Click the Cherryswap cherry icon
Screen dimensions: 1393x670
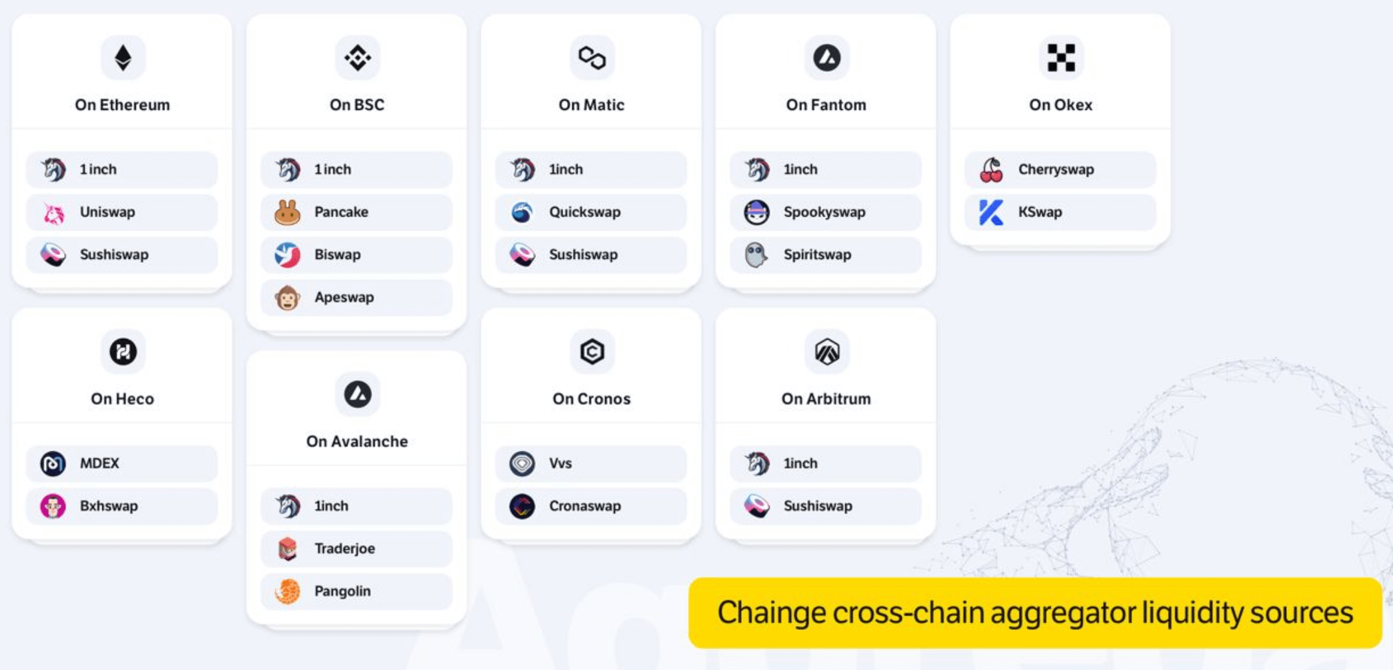(x=991, y=170)
